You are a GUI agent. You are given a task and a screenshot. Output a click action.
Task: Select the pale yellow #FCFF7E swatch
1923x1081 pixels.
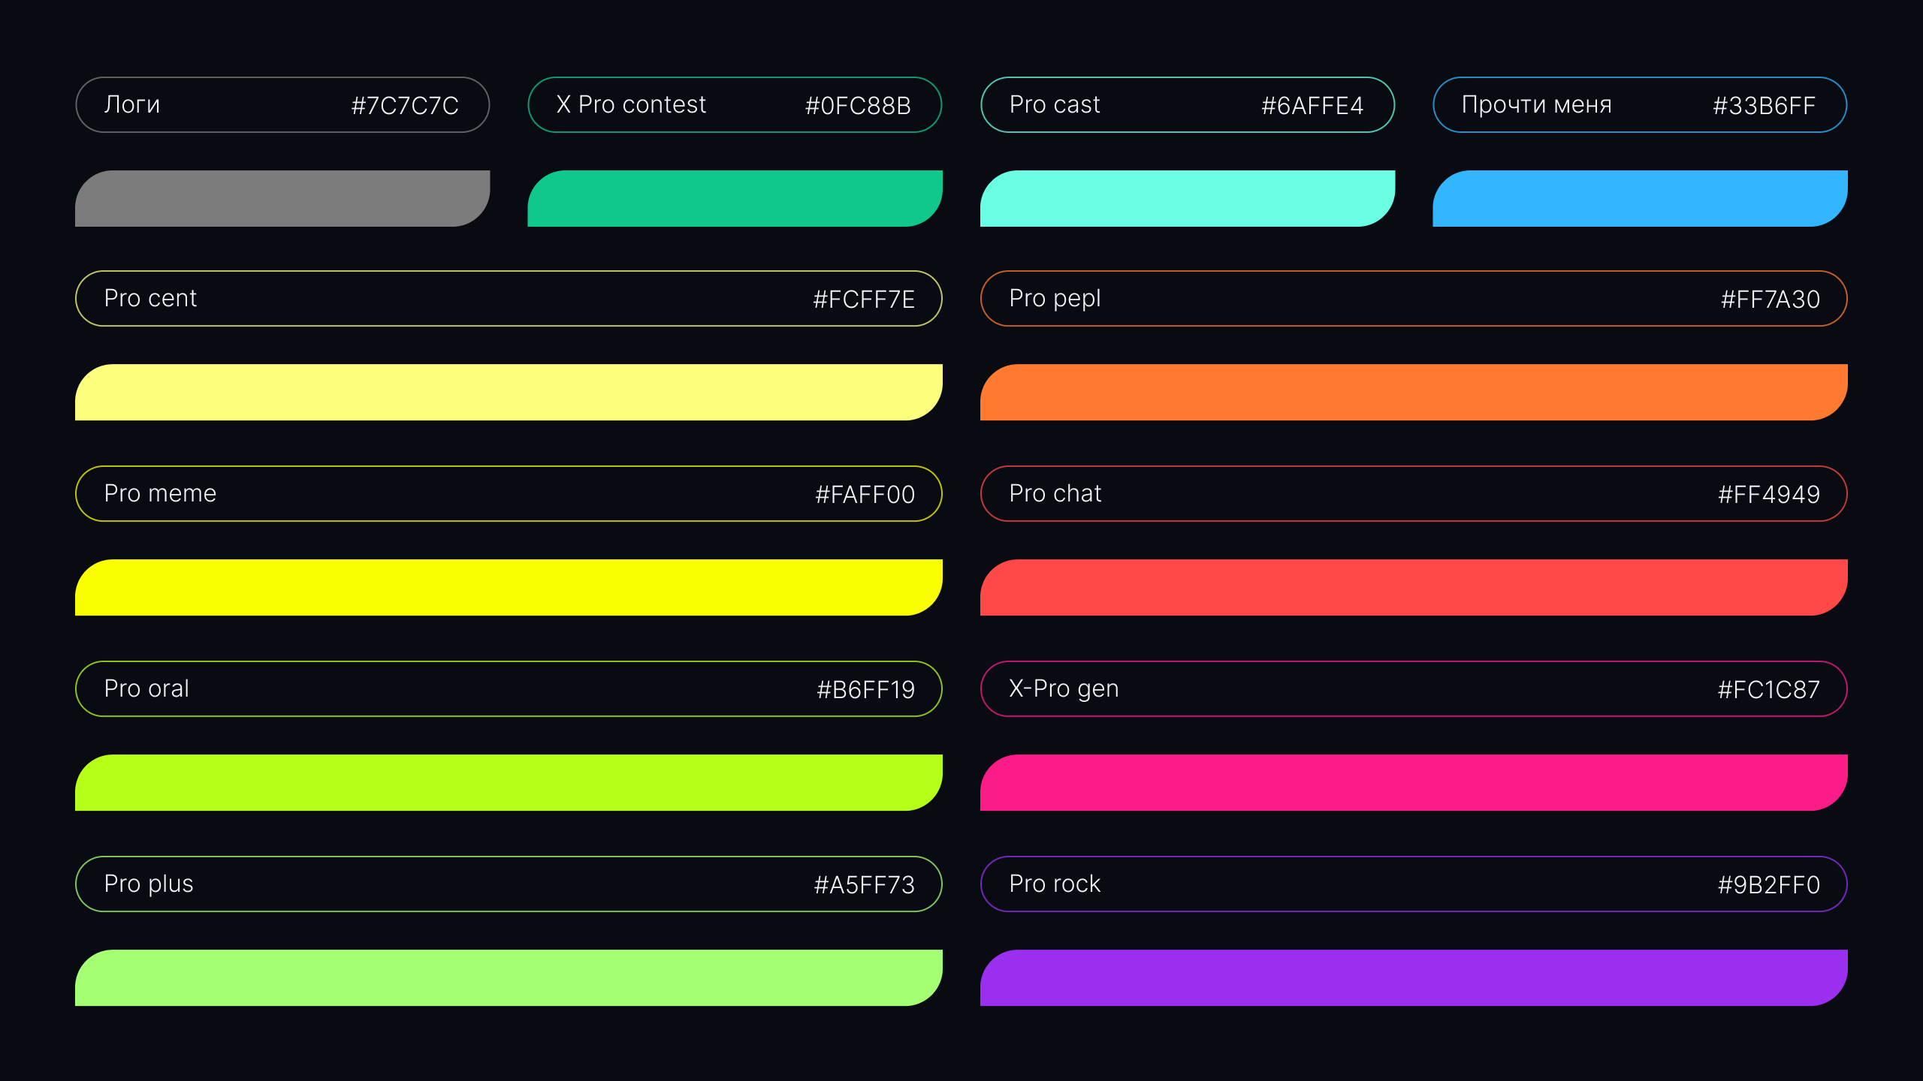point(509,392)
